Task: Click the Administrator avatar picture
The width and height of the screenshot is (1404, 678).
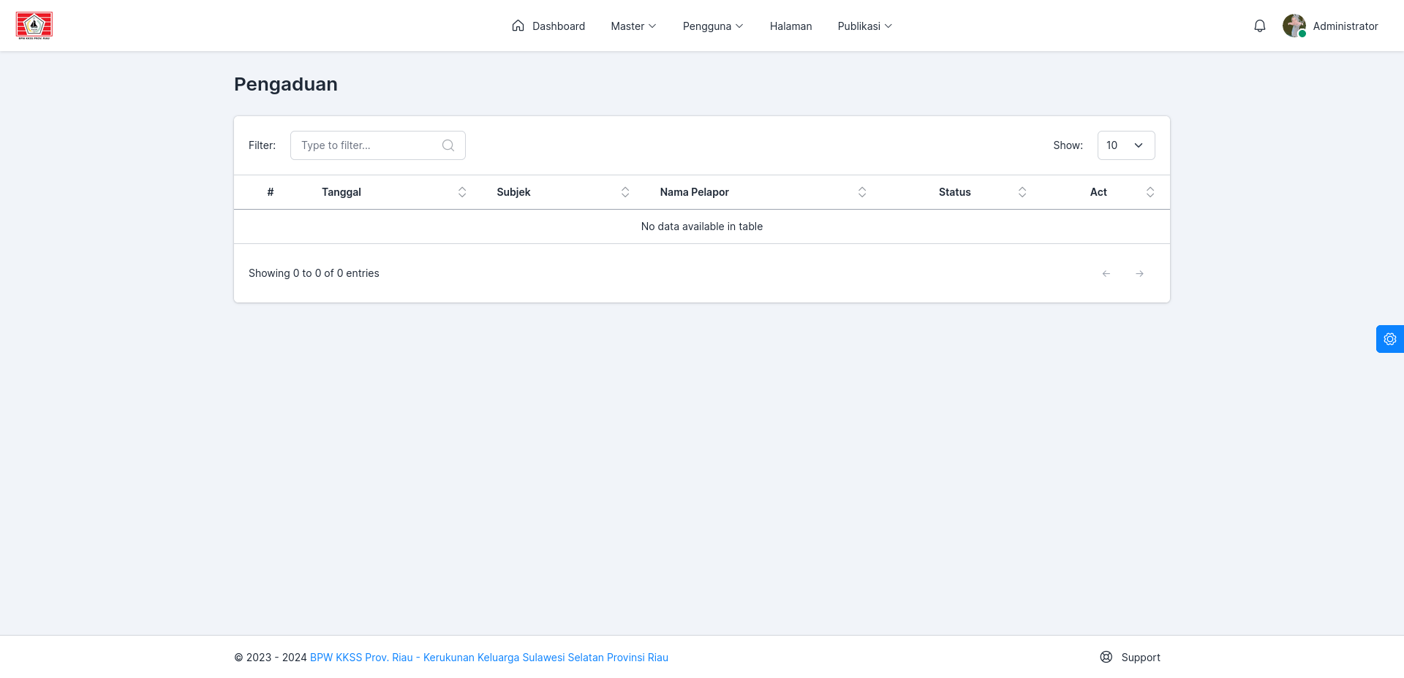Action: (x=1294, y=26)
